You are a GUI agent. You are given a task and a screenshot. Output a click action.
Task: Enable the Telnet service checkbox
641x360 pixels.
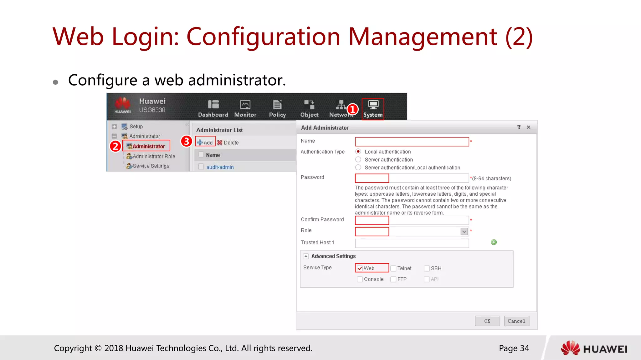393,268
